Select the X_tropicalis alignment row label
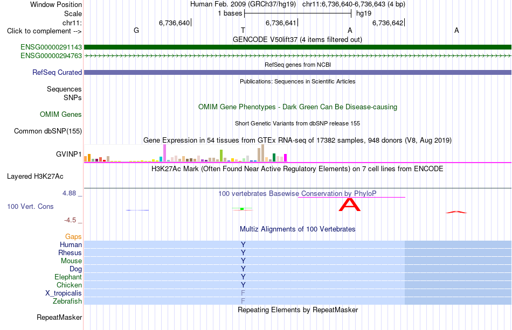 (64, 293)
